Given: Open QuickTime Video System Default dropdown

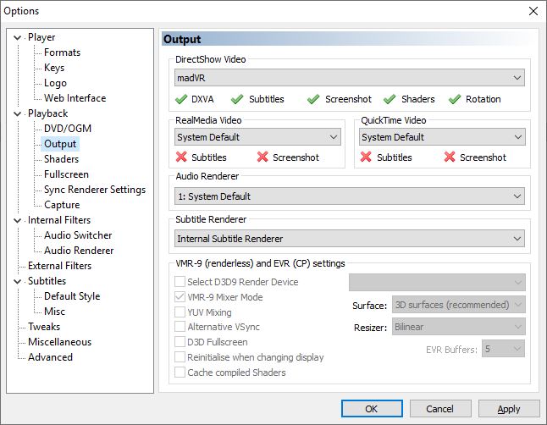Looking at the screenshot, I should [x=442, y=137].
